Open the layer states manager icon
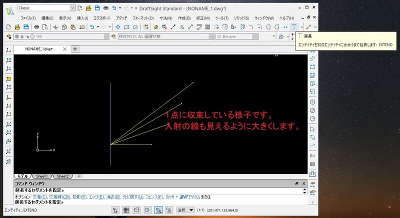The image size is (400, 218). click(x=113, y=36)
